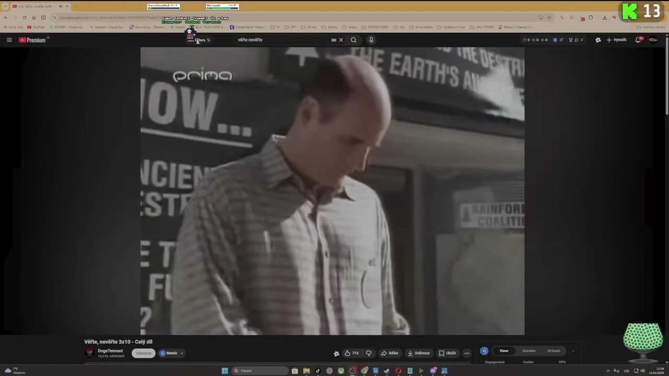
Task: Open the 'Create Better Videos' bookmark
Action: pos(248,27)
